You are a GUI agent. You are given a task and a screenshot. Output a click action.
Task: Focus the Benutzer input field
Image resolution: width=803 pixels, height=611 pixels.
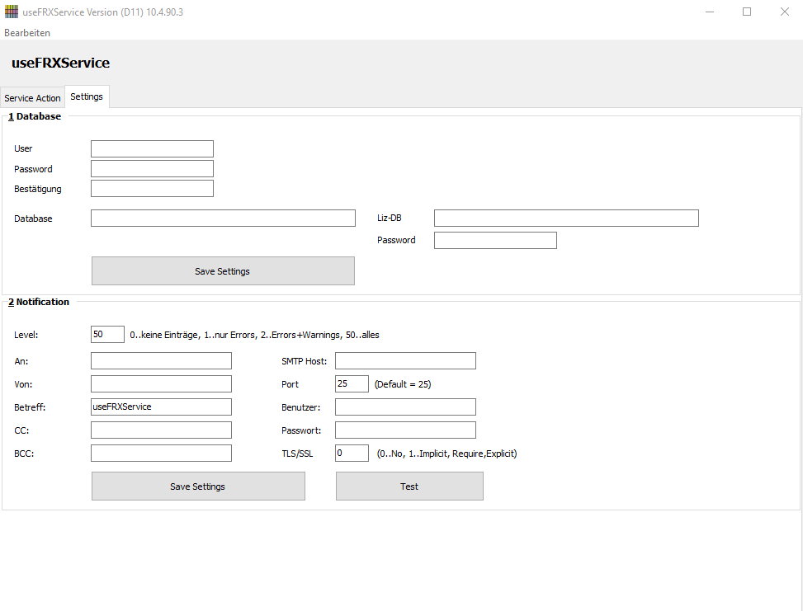405,407
